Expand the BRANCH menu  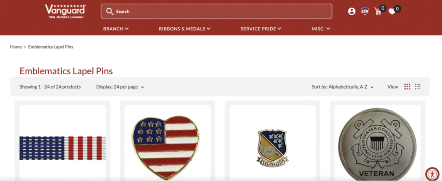click(116, 29)
